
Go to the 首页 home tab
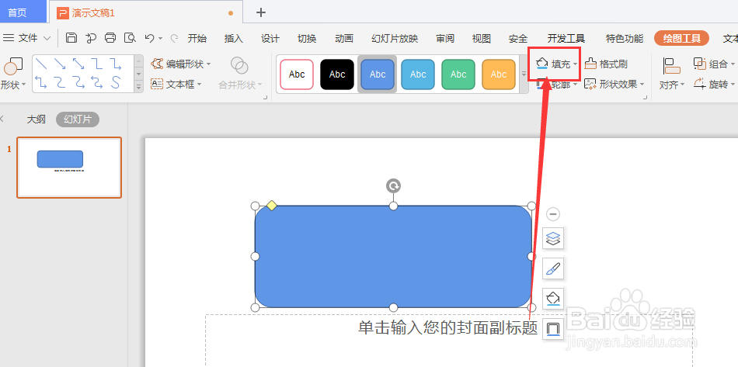(23, 12)
